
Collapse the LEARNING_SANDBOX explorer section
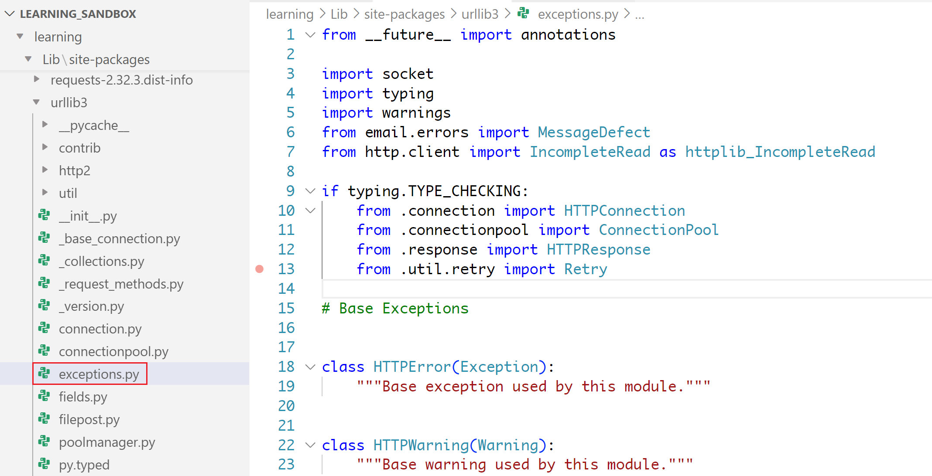pos(10,14)
